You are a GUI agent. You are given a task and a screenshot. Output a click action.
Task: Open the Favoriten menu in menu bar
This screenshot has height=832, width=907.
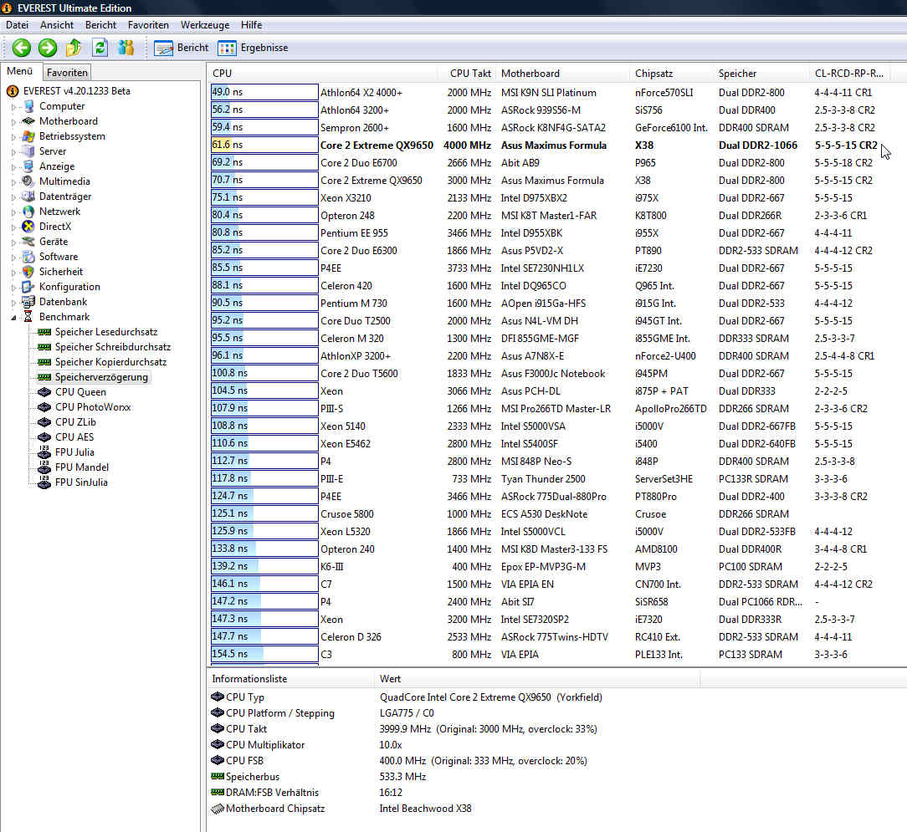(x=148, y=25)
